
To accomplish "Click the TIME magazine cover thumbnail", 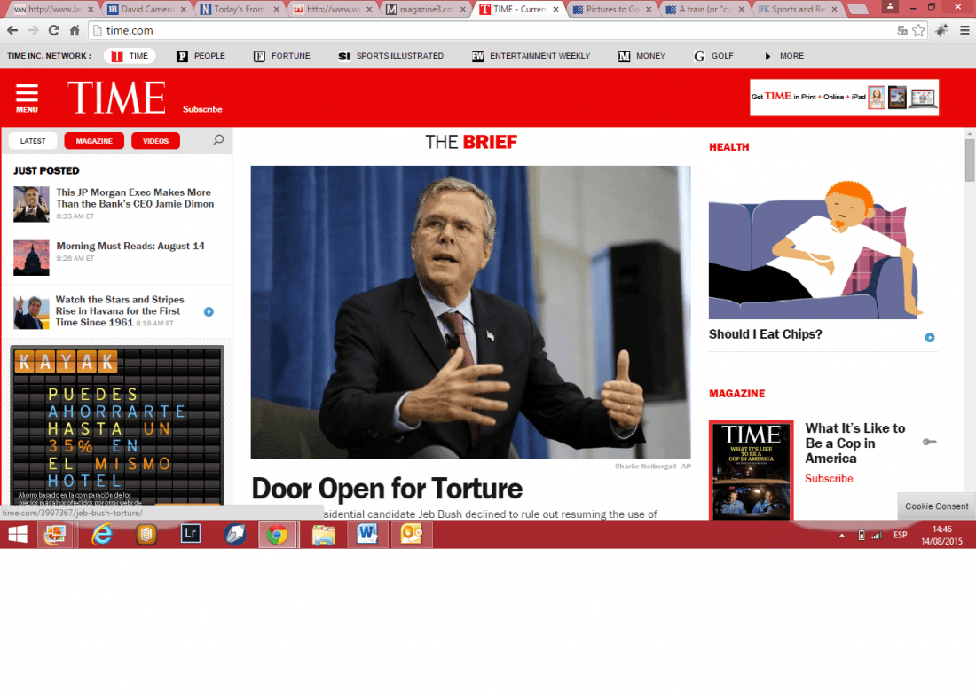I will click(x=752, y=470).
